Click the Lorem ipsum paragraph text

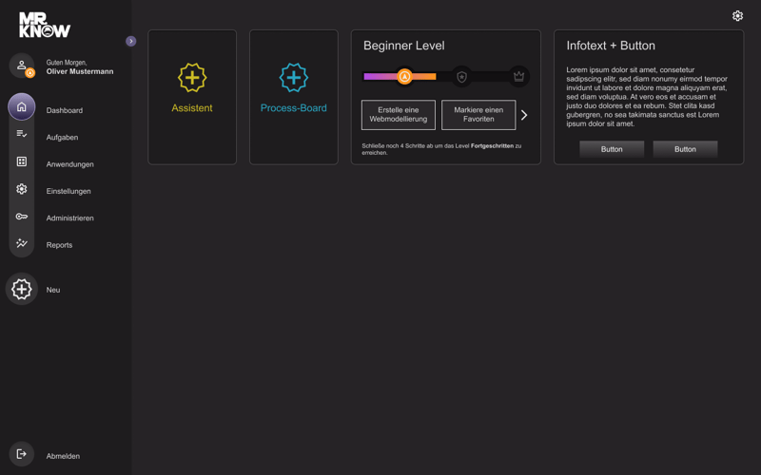pos(647,97)
